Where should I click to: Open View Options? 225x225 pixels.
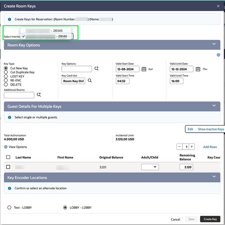point(18,147)
